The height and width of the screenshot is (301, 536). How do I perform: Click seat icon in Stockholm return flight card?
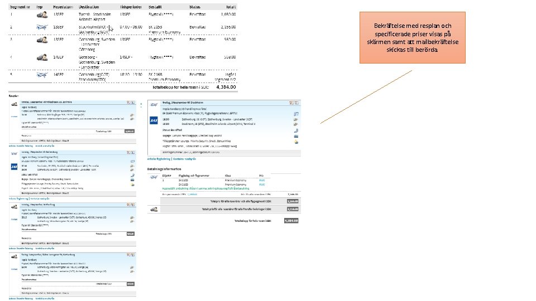[296, 130]
